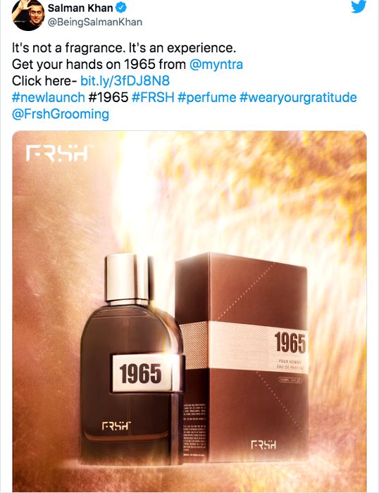
Task: Open the #wearyourgratitude hashtag
Action: tap(298, 97)
